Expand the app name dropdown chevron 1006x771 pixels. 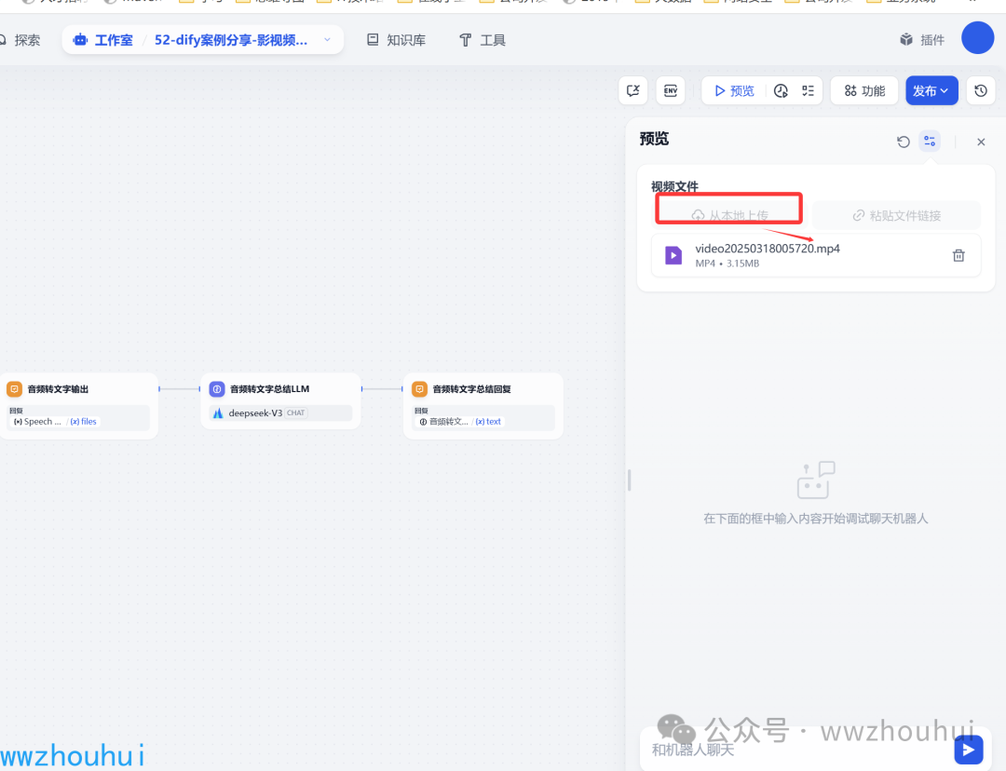click(328, 40)
